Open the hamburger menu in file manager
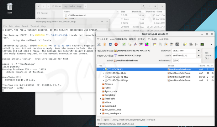Viewport: 217px width, 127px height. click(x=155, y=6)
